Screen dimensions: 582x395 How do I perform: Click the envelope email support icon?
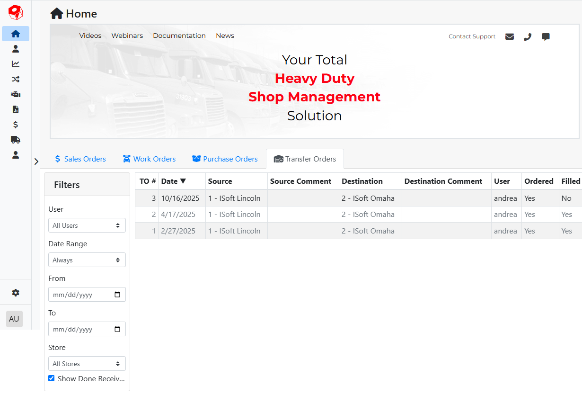510,36
